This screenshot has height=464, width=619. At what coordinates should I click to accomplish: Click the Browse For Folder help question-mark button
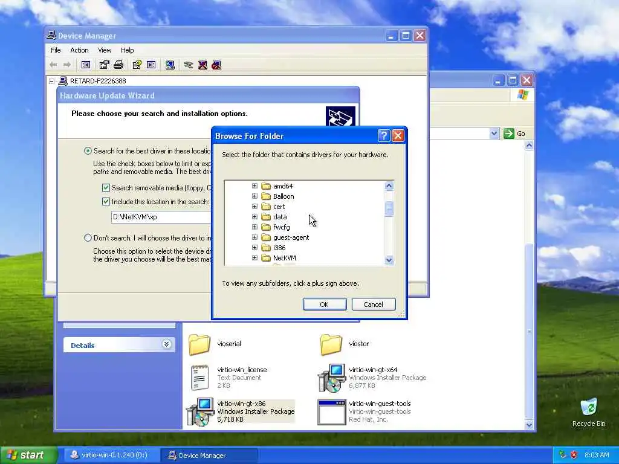click(x=384, y=136)
